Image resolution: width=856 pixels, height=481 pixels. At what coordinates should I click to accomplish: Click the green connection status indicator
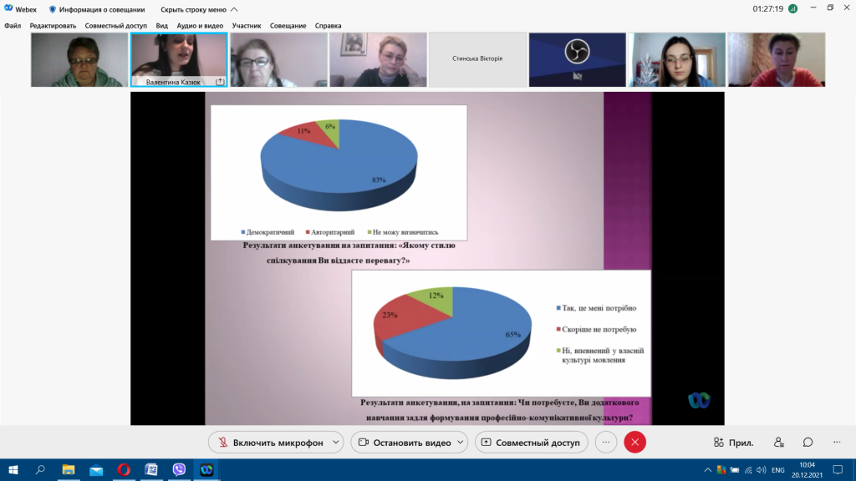pos(792,8)
